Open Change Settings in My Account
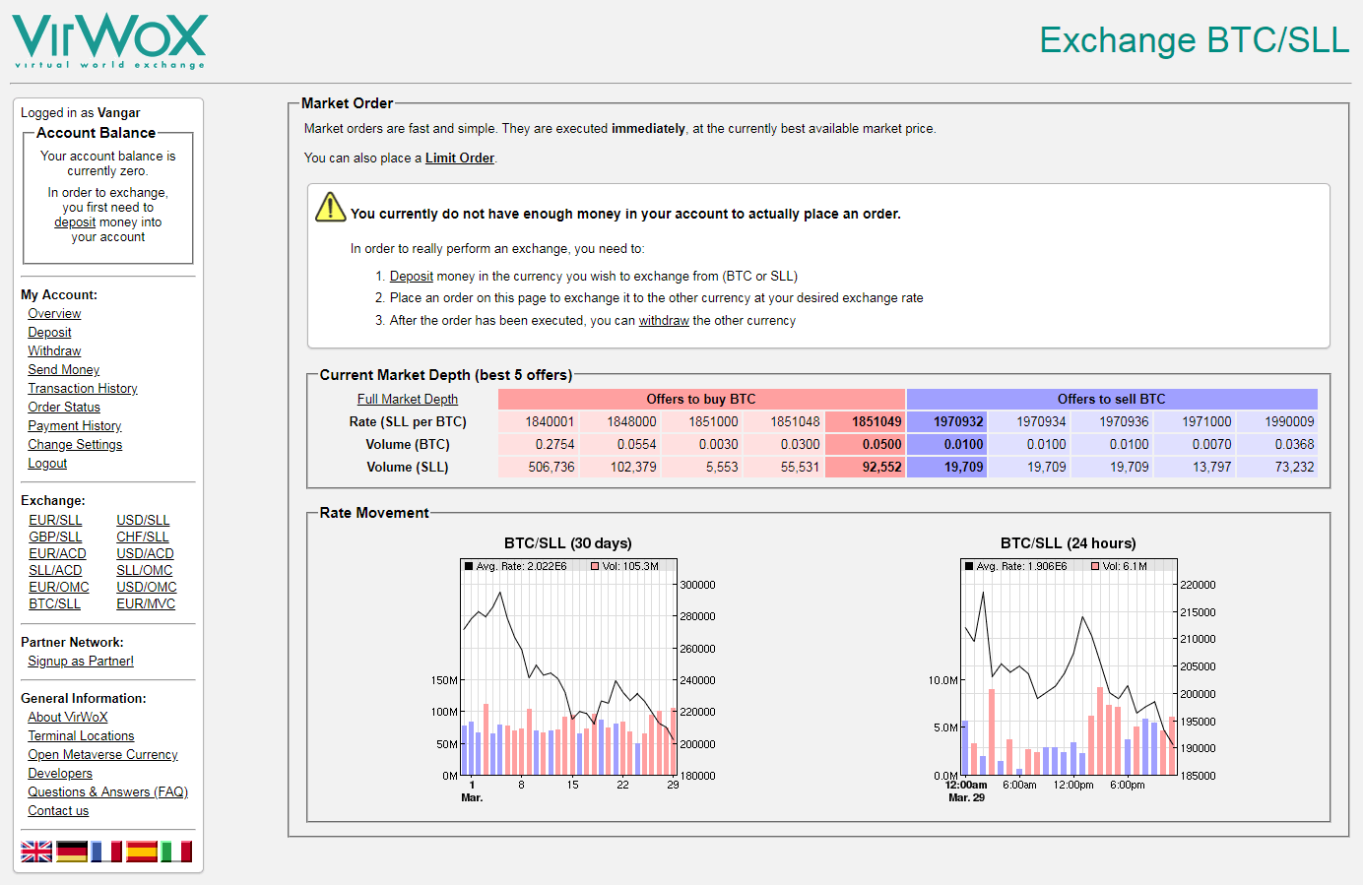The image size is (1363, 885). (x=75, y=444)
